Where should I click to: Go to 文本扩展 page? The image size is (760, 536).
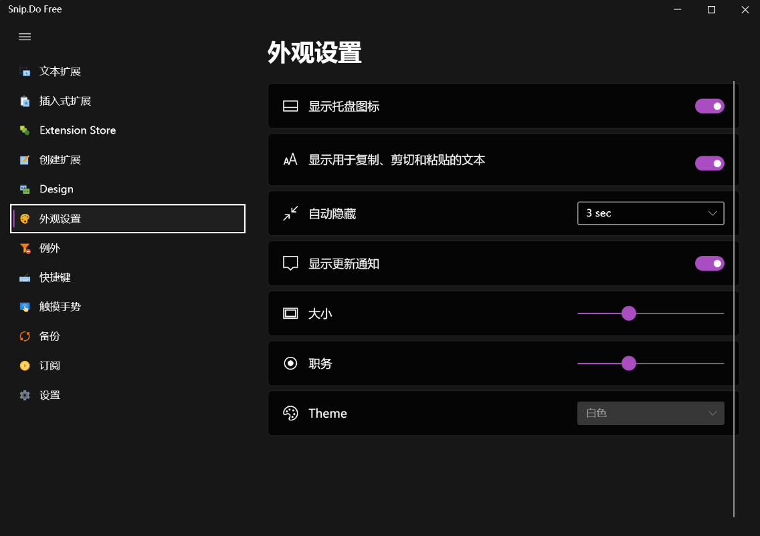[x=128, y=72]
